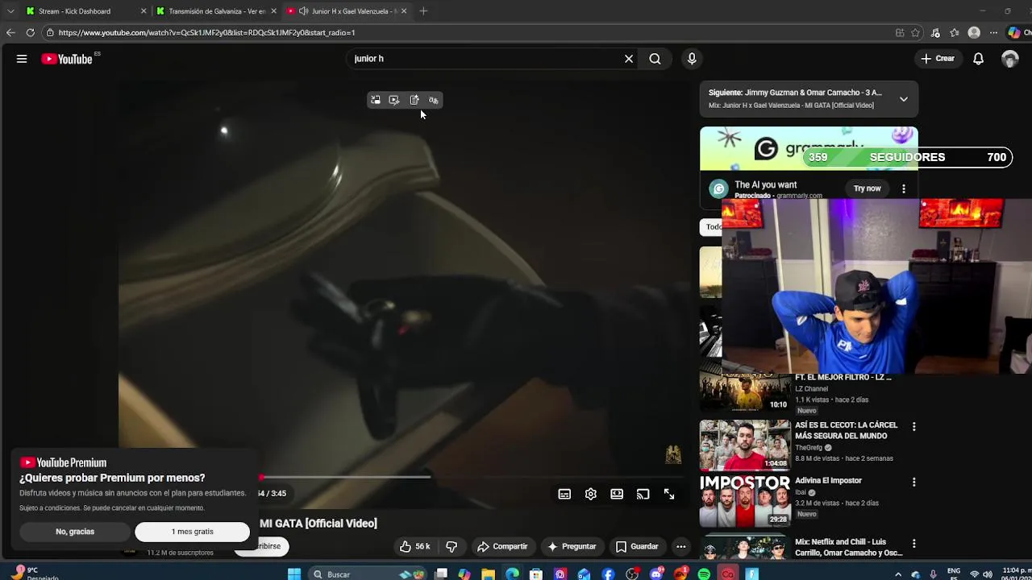This screenshot has width=1032, height=580.
Task: Open YouTube notifications bell
Action: coord(978,59)
